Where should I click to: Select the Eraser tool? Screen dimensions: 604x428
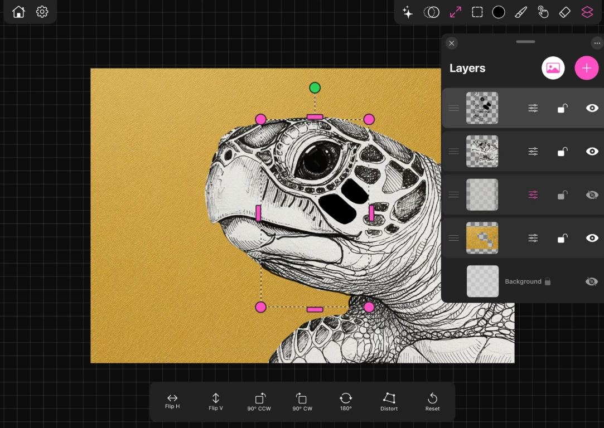pos(565,12)
